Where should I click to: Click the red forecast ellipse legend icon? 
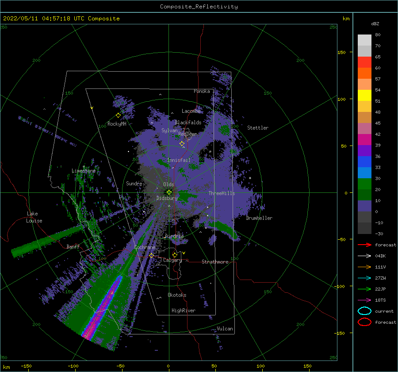364,322
